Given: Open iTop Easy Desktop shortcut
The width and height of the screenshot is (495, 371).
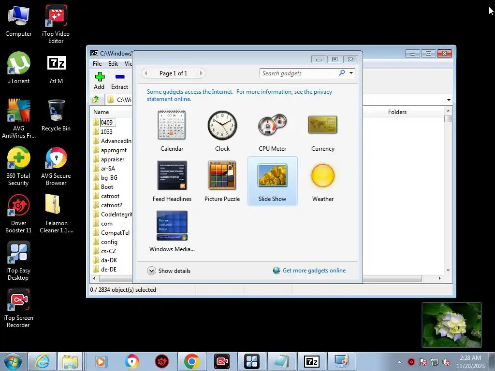Looking at the screenshot, I should [x=18, y=261].
